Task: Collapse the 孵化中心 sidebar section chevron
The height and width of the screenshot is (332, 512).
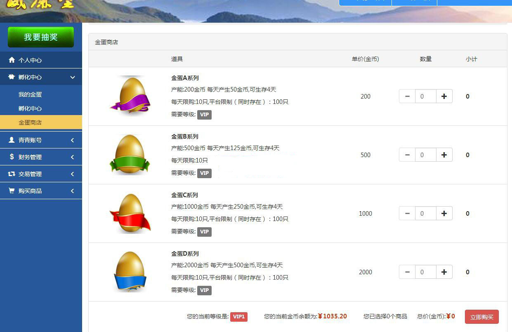Action: pos(73,77)
